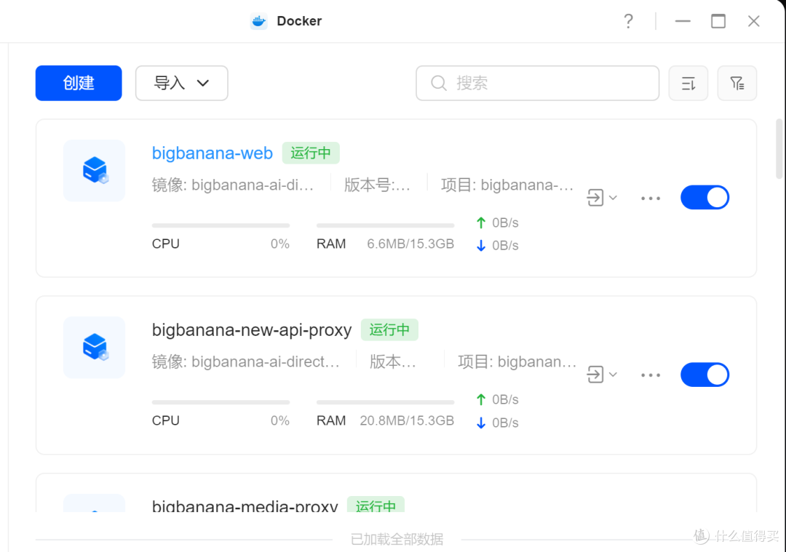Click the search magnifier icon

(439, 83)
